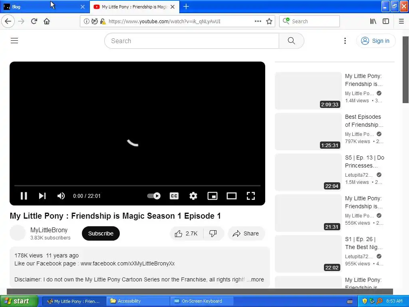The width and height of the screenshot is (409, 307).
Task: Skip to the next video
Action: [x=42, y=196]
